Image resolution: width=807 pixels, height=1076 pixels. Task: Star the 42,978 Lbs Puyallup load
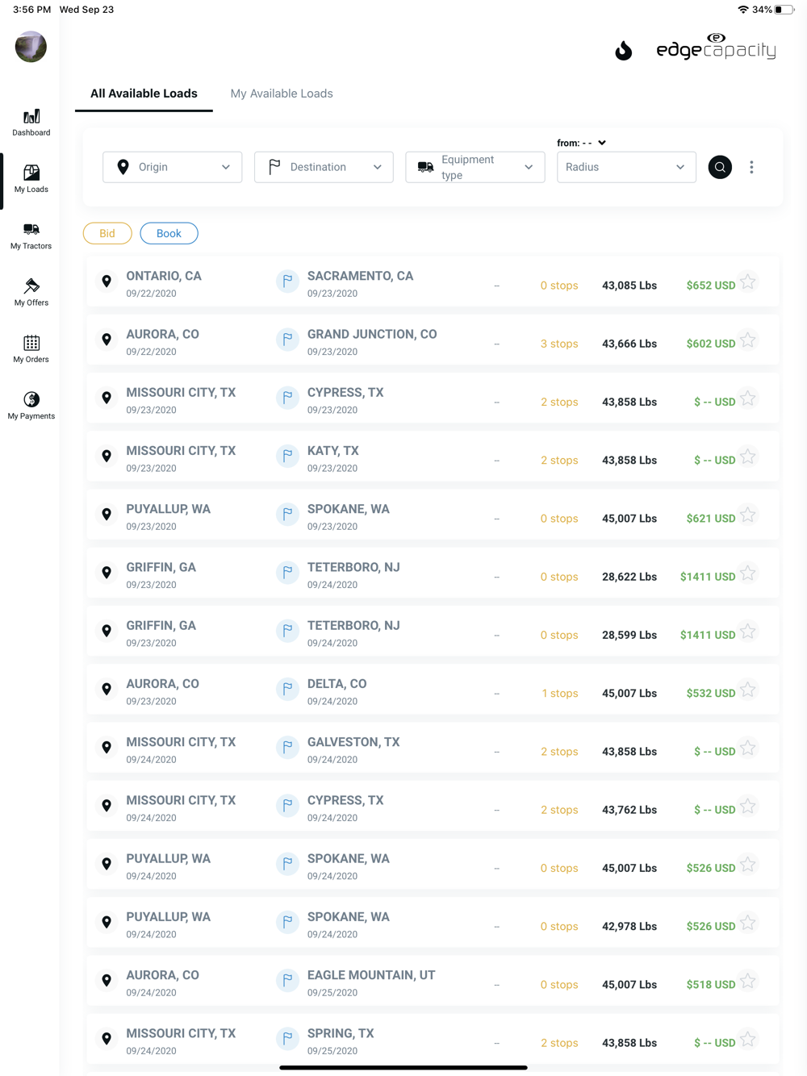748,923
